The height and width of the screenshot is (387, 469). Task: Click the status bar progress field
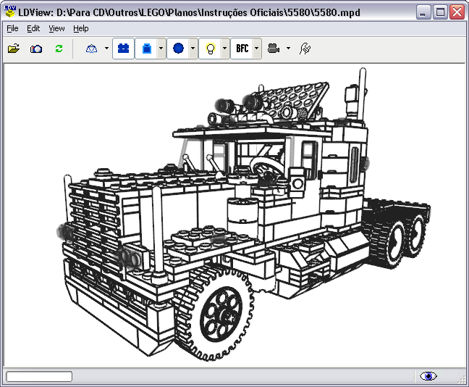(x=39, y=377)
